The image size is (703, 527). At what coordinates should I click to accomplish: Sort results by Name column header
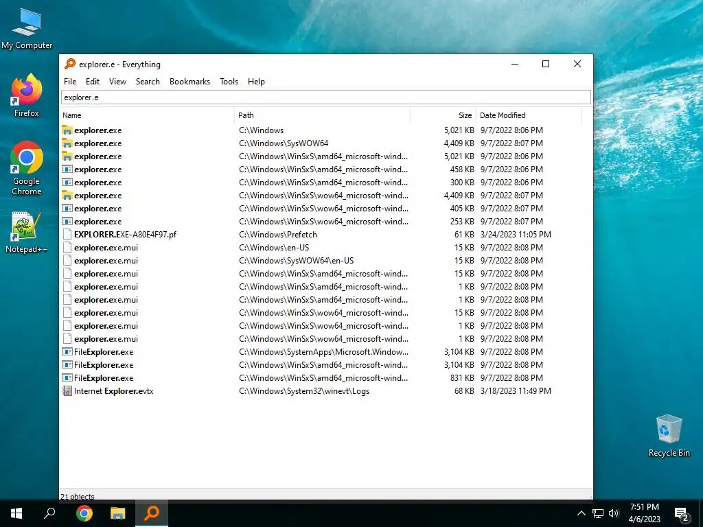coord(148,115)
